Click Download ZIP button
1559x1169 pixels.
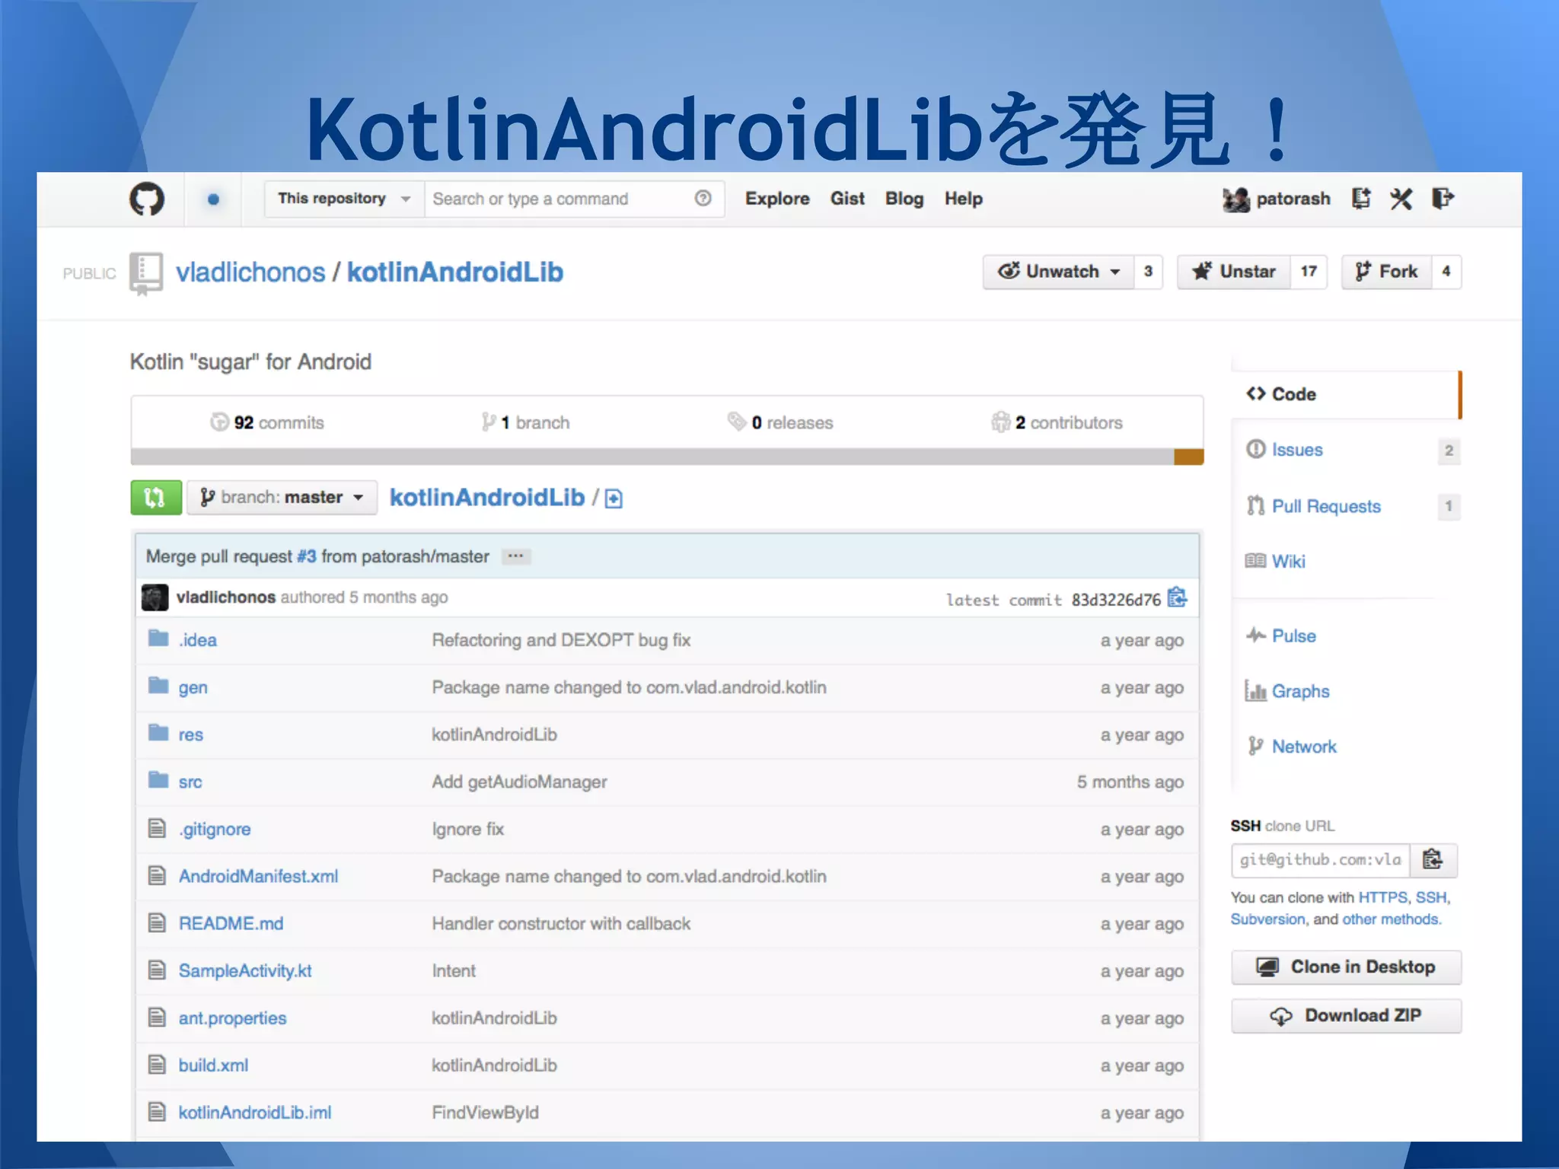click(x=1346, y=1016)
